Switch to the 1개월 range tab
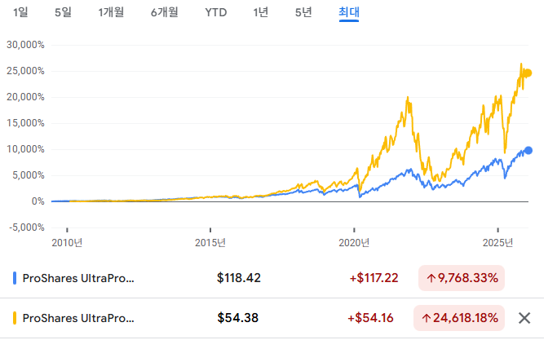 (111, 12)
